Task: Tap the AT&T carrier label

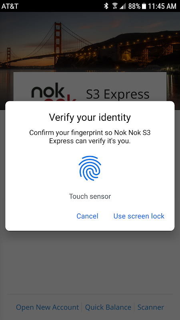Action: (x=10, y=6)
